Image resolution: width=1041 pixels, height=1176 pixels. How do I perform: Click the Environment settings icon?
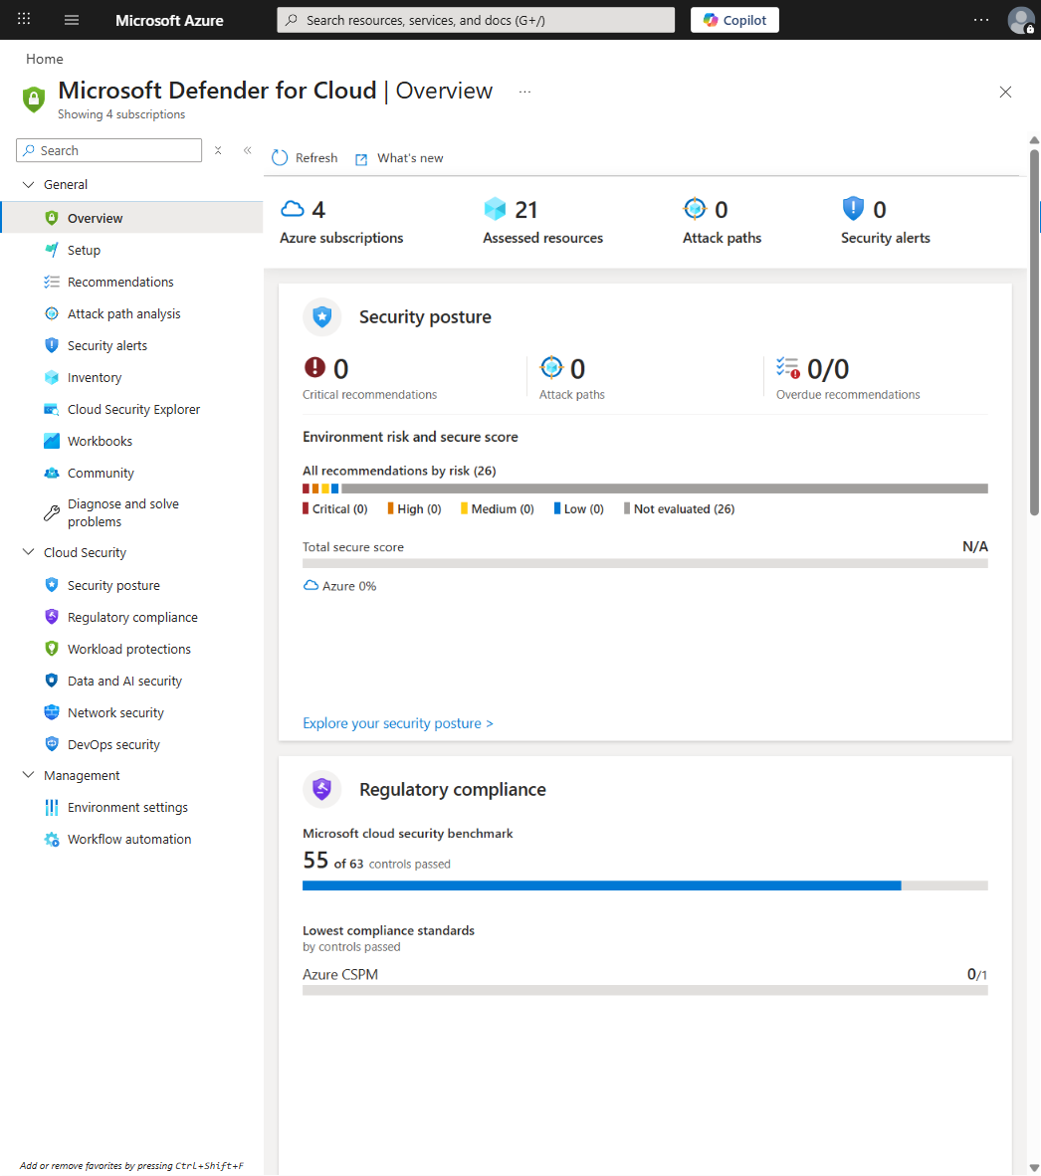point(51,807)
